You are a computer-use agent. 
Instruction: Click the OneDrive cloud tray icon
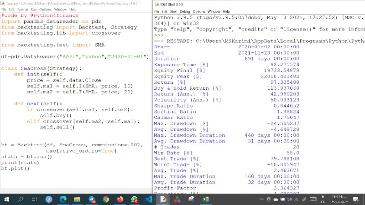[x=276, y=199]
